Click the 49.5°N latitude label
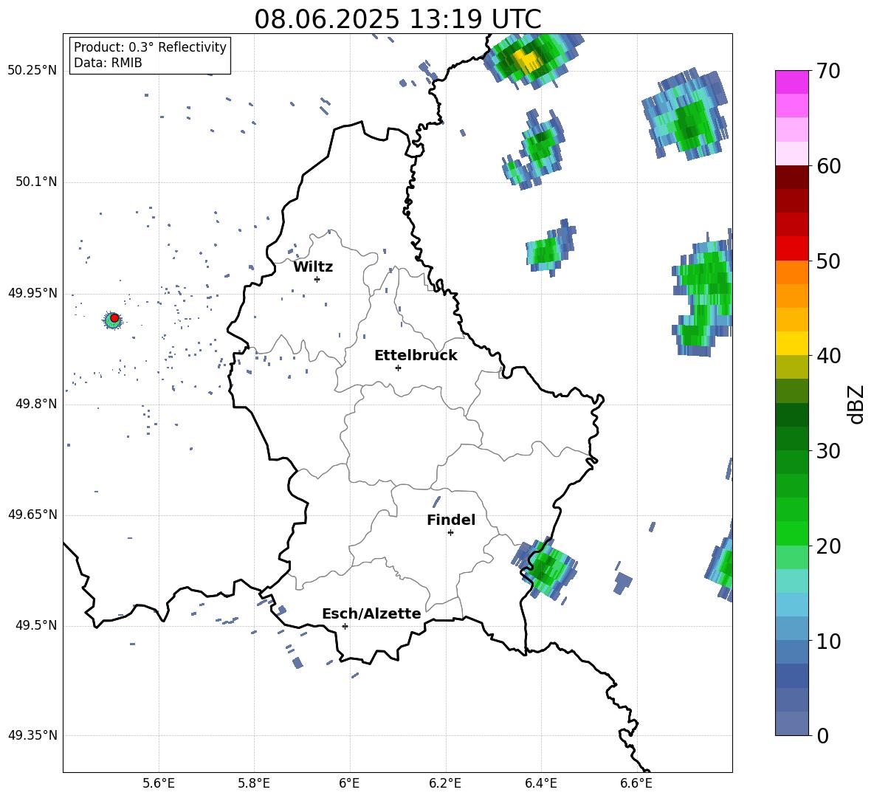The width and height of the screenshot is (874, 798). point(36,625)
